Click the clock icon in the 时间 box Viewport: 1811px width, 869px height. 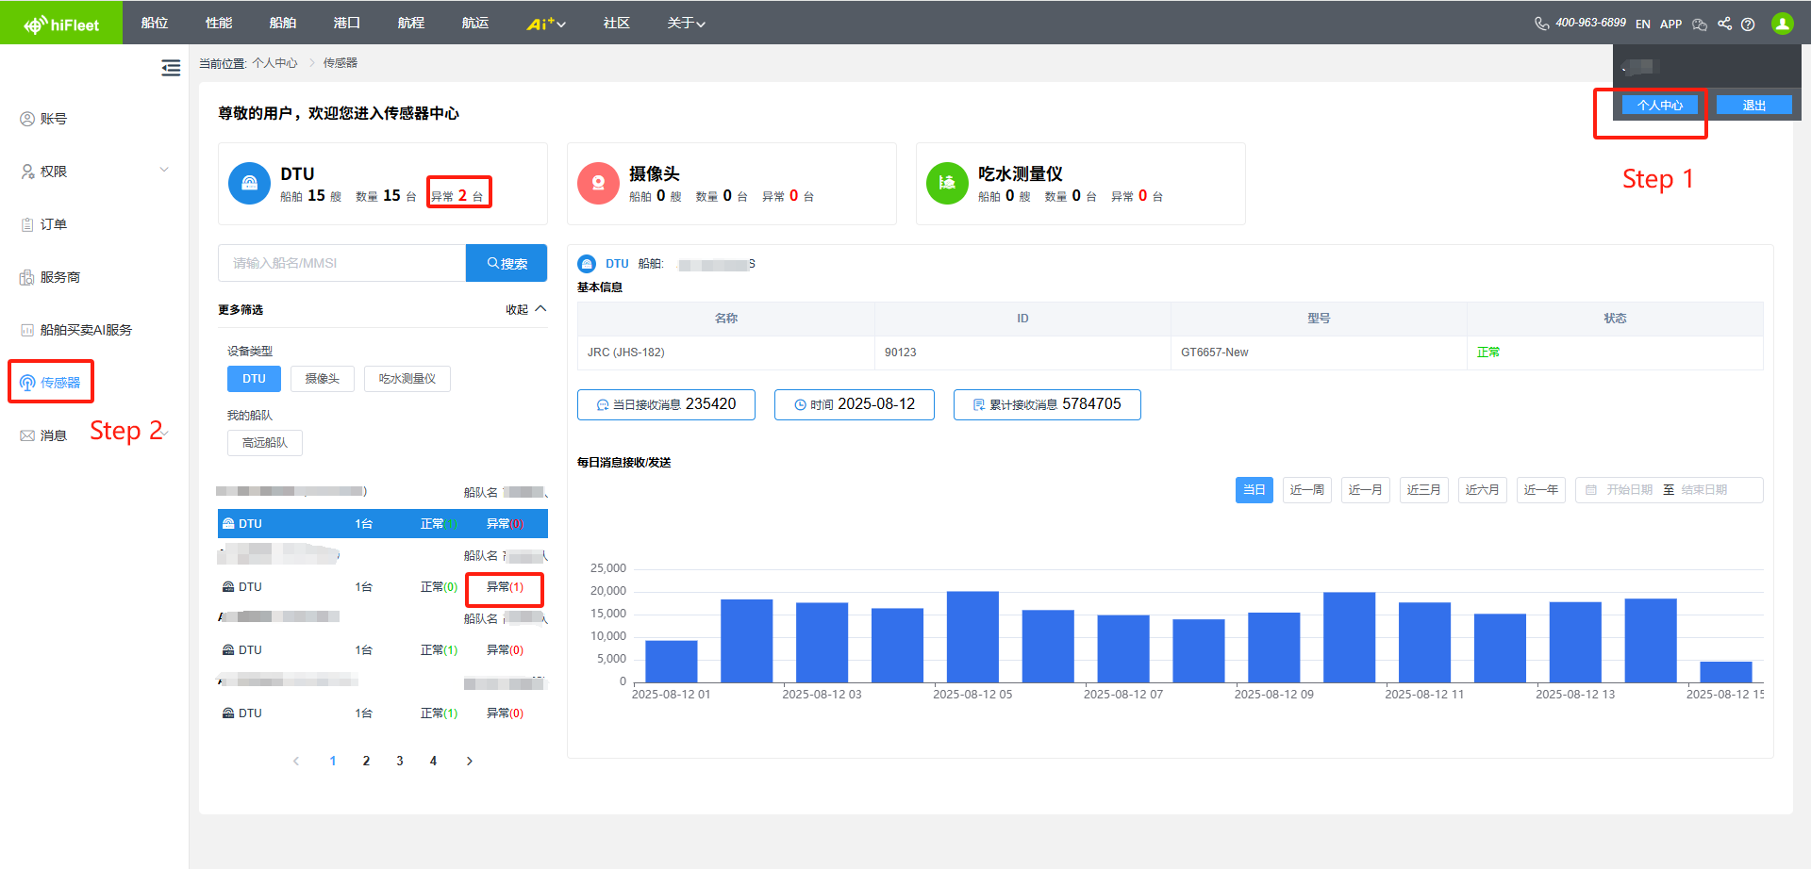pyautogui.click(x=800, y=405)
